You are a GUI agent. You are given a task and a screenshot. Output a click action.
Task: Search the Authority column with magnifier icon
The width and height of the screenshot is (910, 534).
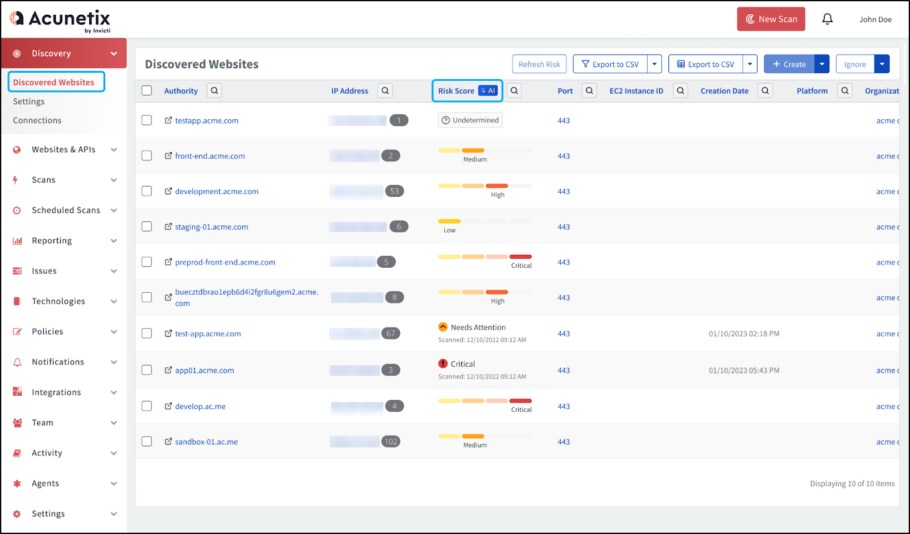(214, 90)
